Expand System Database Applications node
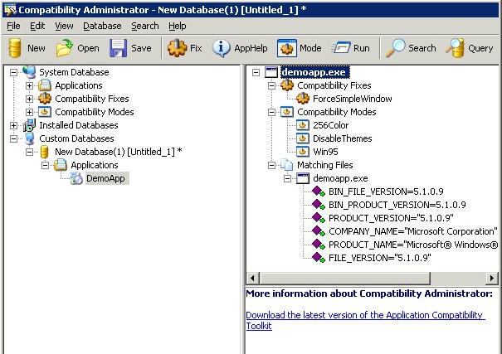Viewport: 502px width, 354px height. click(29, 85)
